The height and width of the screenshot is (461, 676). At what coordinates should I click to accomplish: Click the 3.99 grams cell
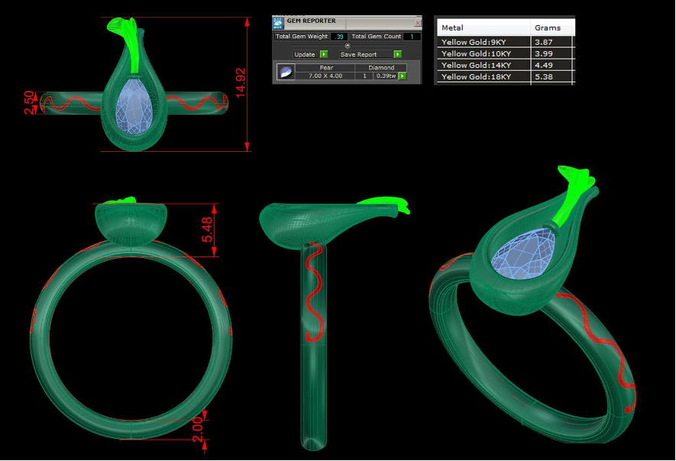551,54
